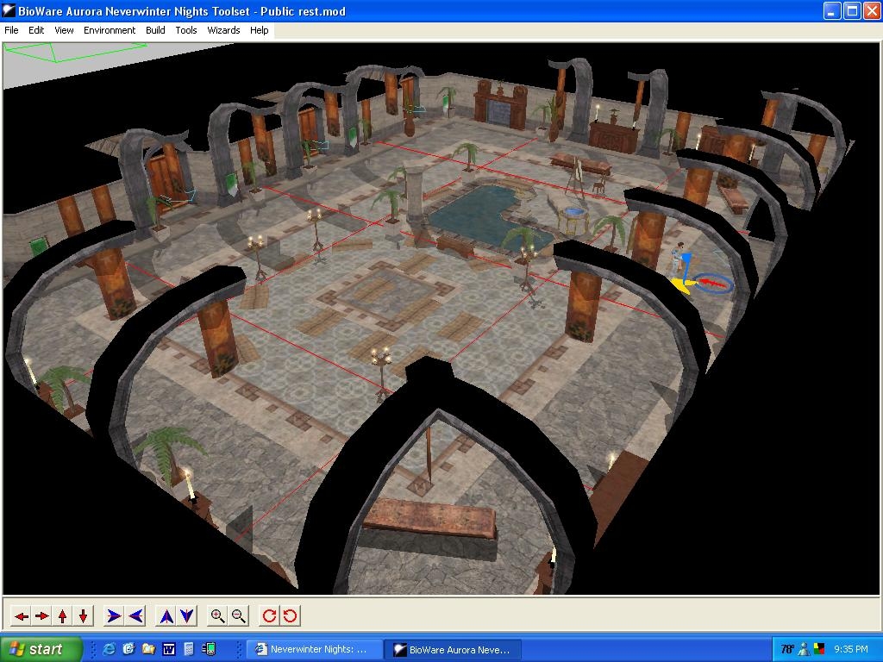Screen dimensions: 883x662
Task: Click the blue up-pointing pitch arrow
Action: [x=166, y=615]
